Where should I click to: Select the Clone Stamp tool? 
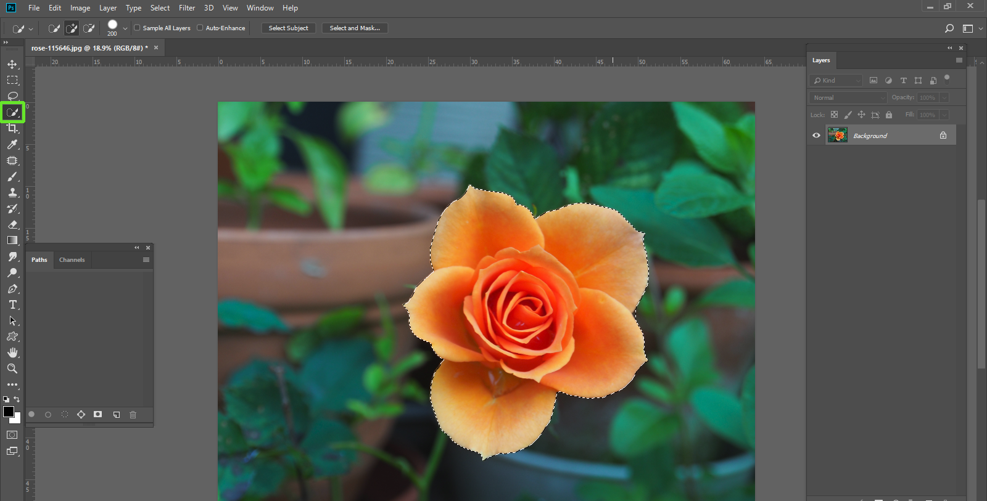click(12, 192)
